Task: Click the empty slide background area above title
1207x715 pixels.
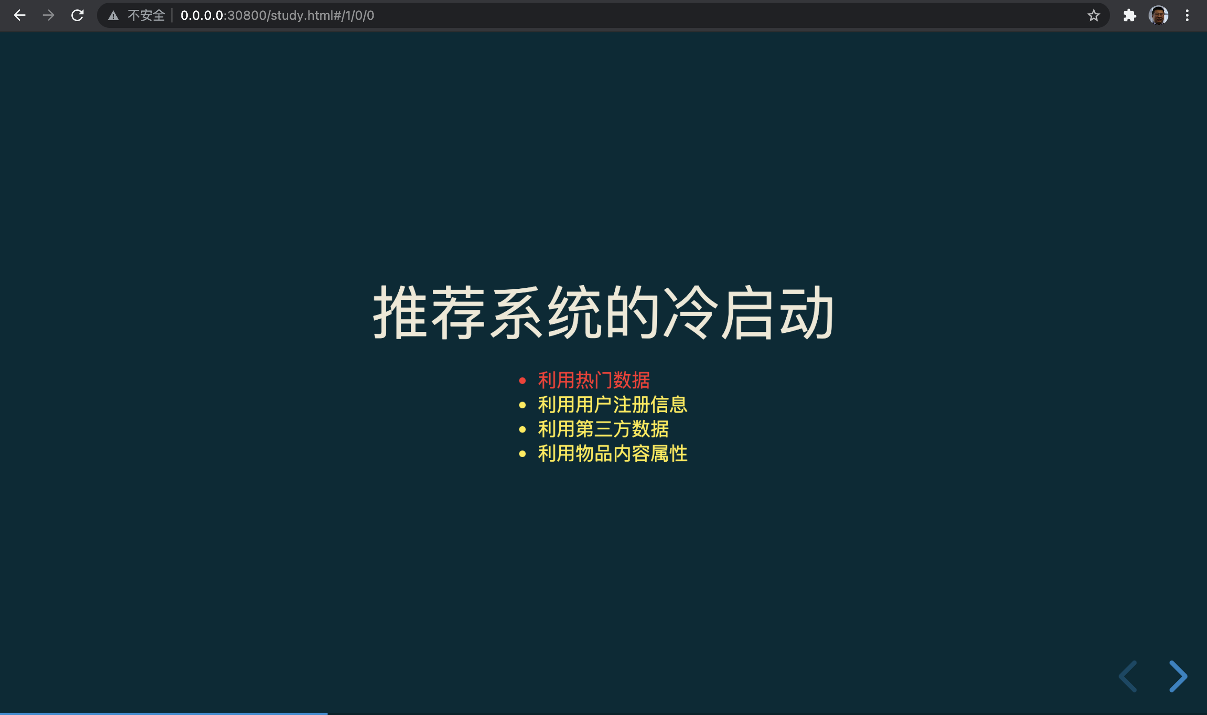Action: tap(603, 145)
